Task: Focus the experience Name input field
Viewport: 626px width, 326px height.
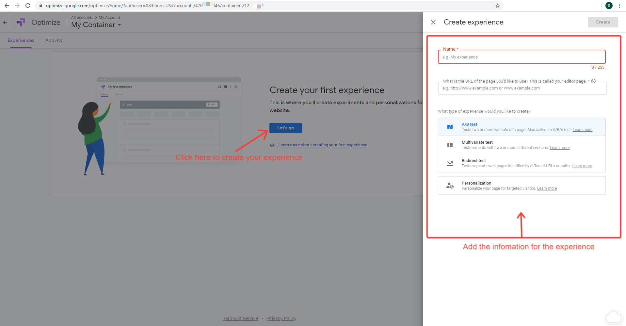Action: tap(521, 57)
